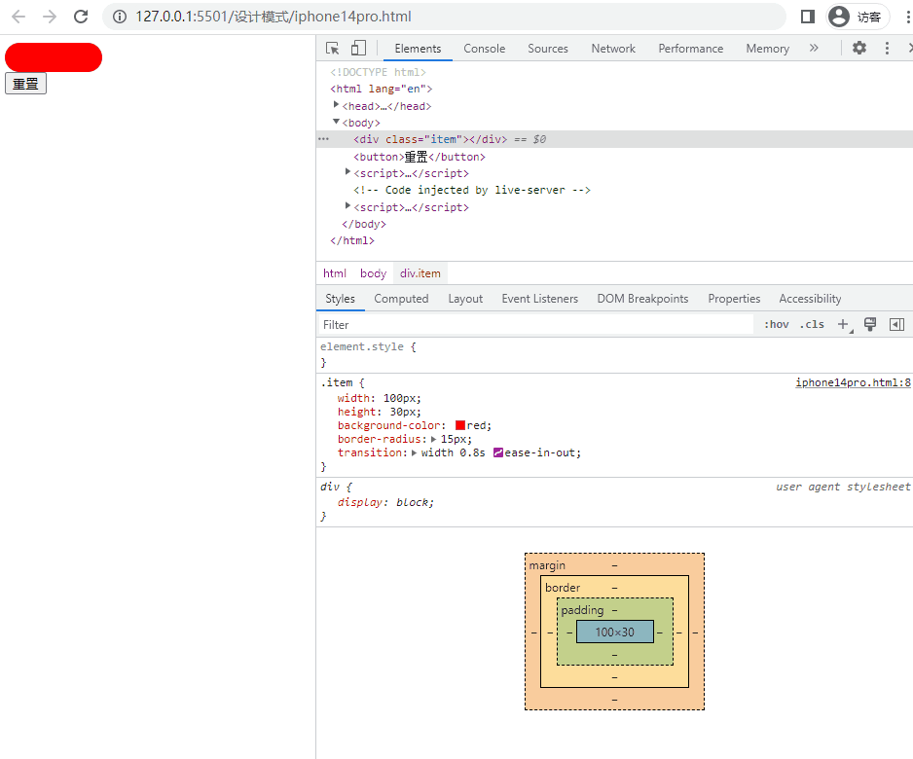Open the Network tab
The width and height of the screenshot is (913, 759).
(x=613, y=49)
